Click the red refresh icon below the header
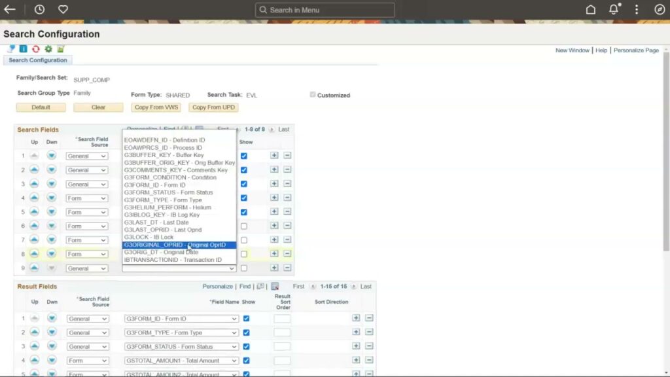This screenshot has width=670, height=377. coord(36,48)
